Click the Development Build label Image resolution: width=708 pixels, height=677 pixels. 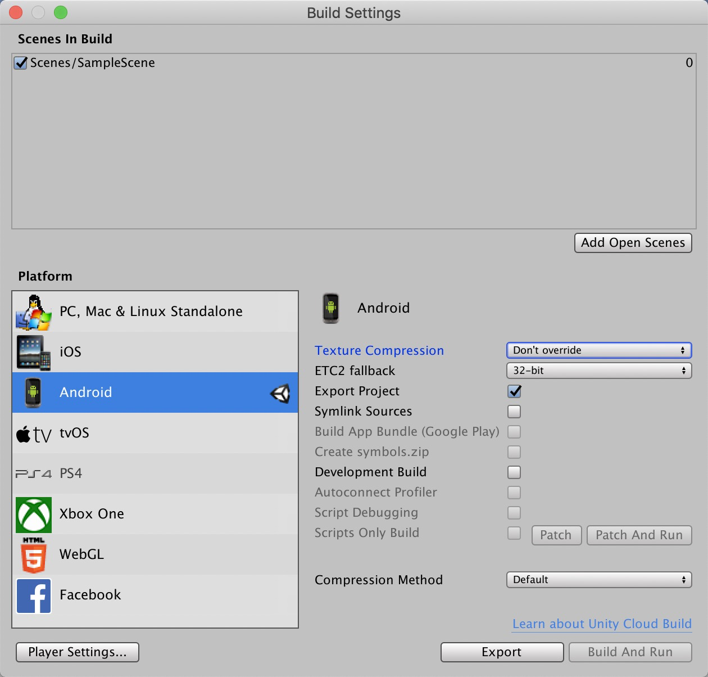(371, 472)
